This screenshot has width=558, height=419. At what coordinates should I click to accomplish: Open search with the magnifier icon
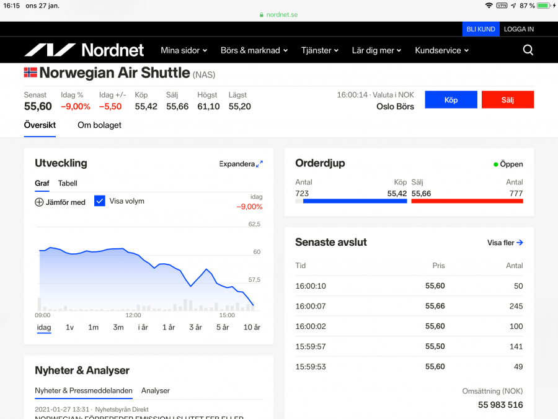tap(528, 50)
